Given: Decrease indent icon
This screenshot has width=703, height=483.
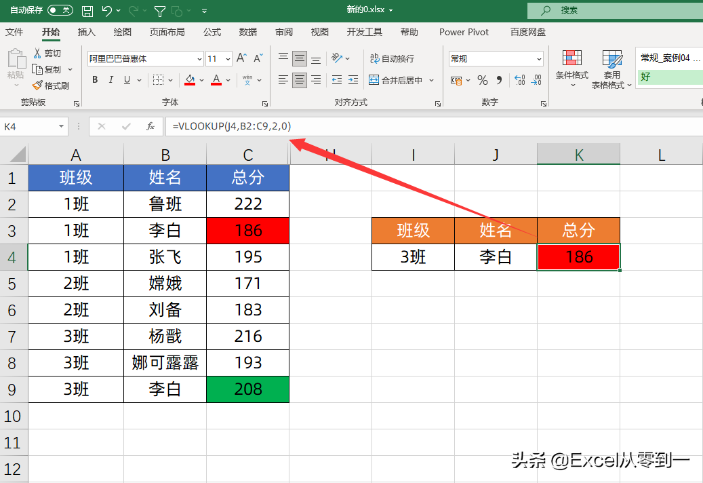Looking at the screenshot, I should [x=337, y=80].
